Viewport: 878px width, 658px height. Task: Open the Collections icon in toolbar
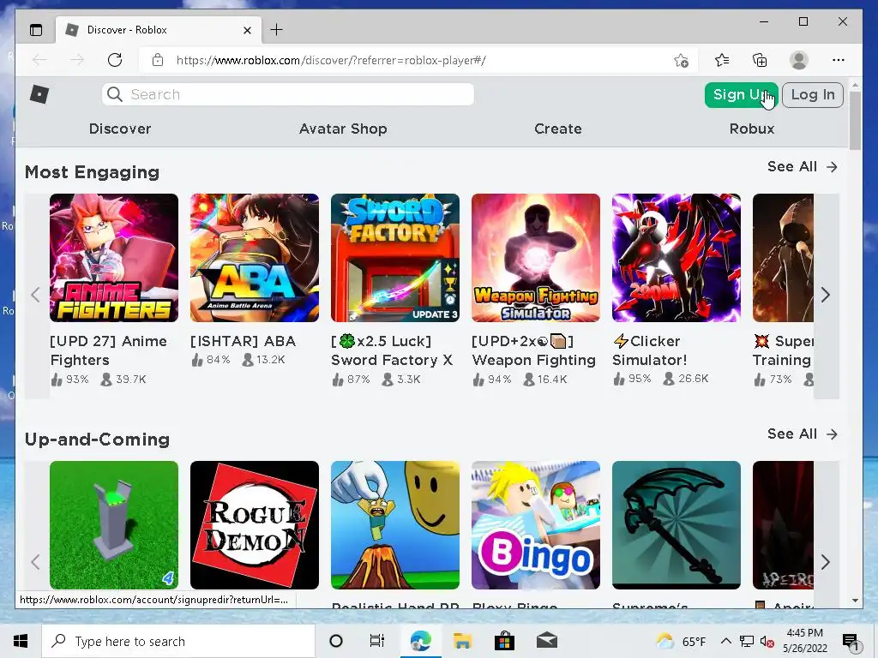760,60
